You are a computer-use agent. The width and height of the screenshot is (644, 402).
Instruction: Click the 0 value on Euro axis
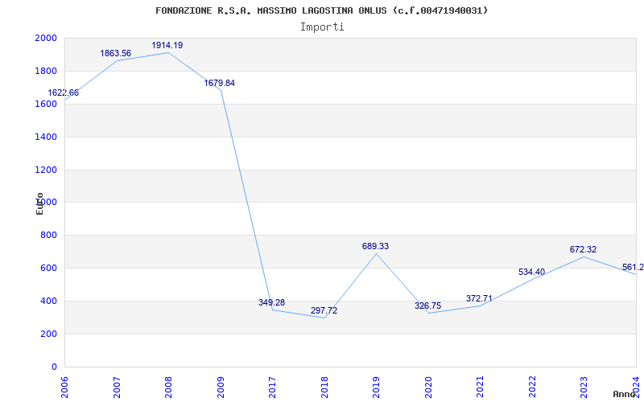tap(54, 367)
